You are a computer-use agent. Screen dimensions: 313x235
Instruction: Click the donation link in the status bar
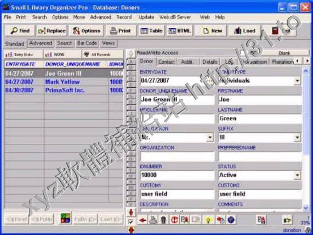(292, 231)
